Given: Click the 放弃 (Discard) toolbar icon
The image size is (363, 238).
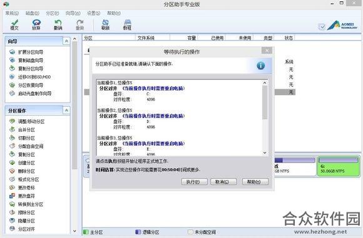Looking at the screenshot, I should (36, 24).
